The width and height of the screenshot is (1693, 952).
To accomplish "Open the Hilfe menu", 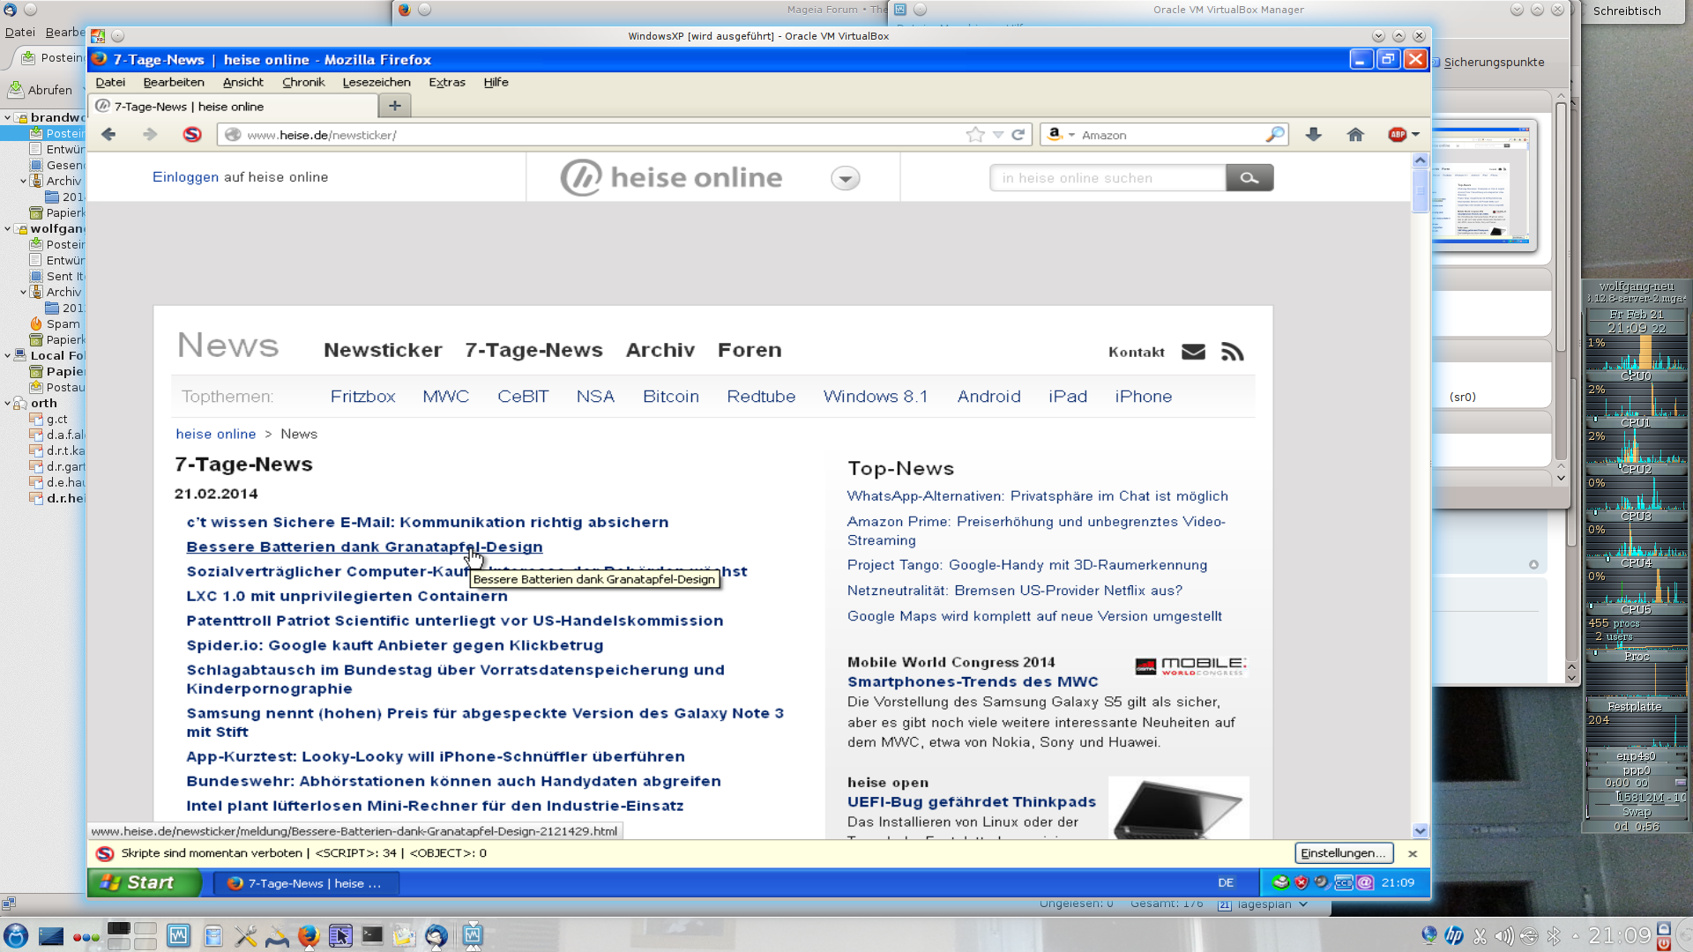I will click(496, 82).
